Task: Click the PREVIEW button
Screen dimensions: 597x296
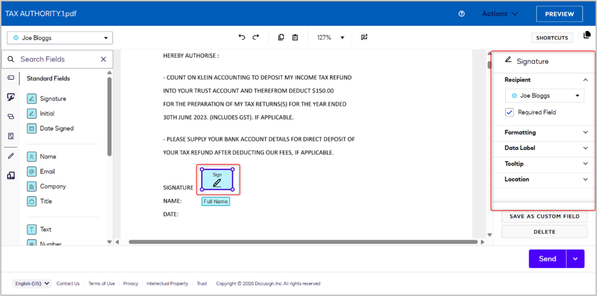Action: pyautogui.click(x=559, y=14)
